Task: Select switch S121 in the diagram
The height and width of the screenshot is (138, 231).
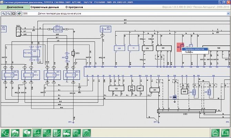Action: 18,32
